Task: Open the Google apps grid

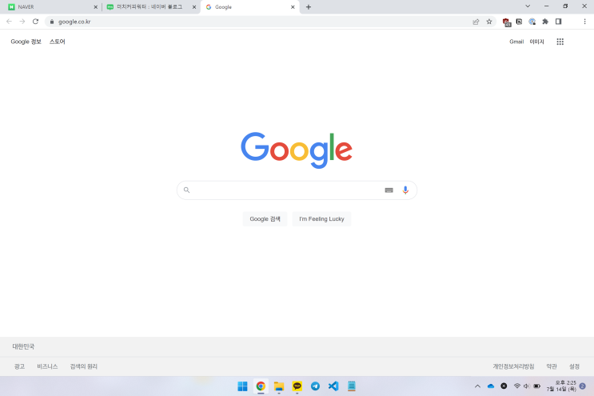Action: click(560, 42)
